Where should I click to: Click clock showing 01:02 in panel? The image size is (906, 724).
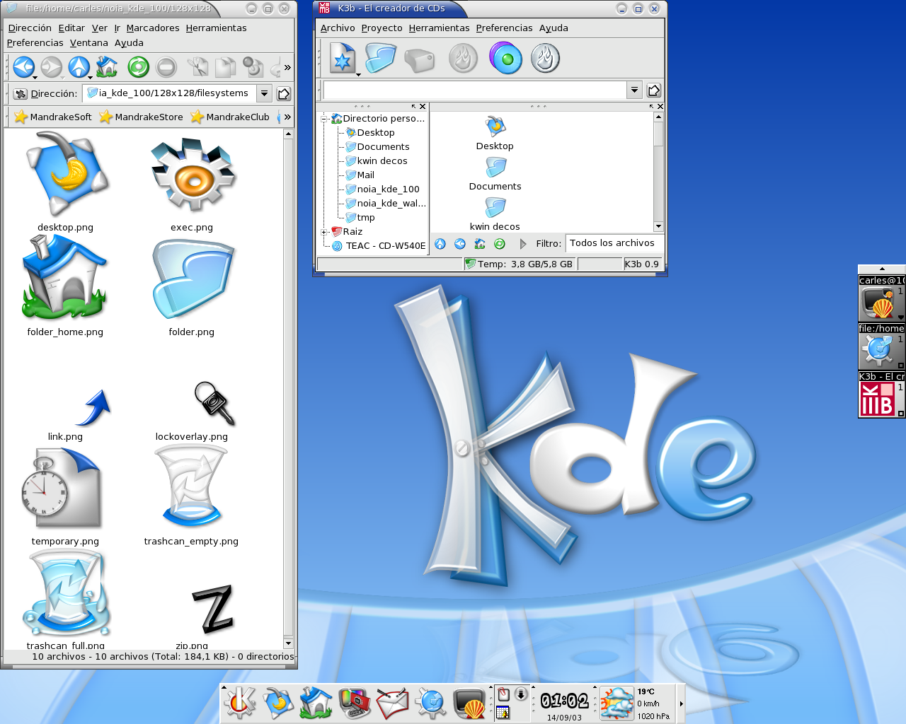click(564, 701)
